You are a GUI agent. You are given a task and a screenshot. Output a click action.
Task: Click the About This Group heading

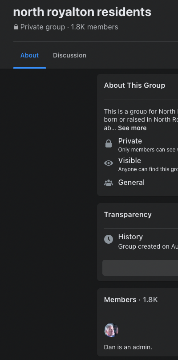tap(134, 86)
